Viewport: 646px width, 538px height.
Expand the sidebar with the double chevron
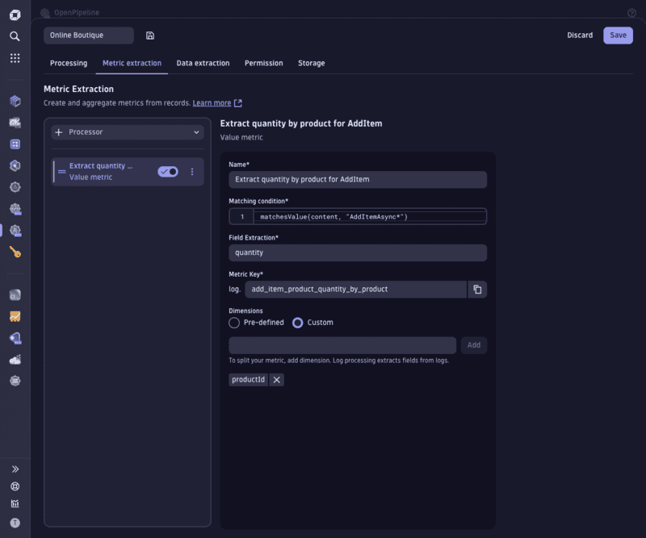click(14, 468)
